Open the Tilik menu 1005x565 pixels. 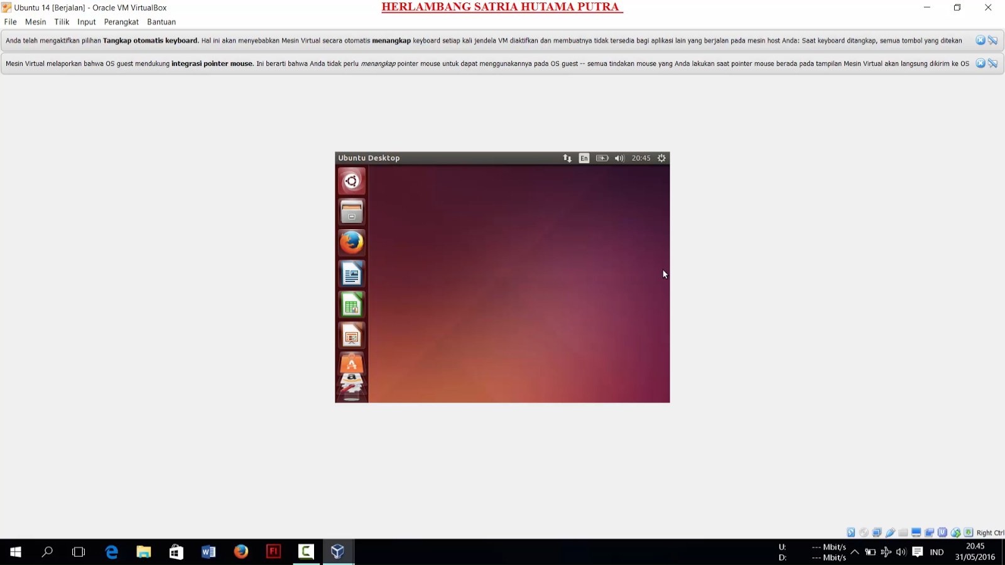point(62,22)
